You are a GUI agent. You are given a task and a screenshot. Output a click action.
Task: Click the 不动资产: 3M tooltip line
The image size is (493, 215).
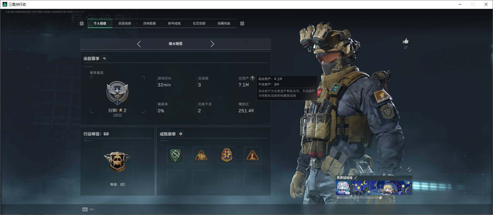[269, 84]
